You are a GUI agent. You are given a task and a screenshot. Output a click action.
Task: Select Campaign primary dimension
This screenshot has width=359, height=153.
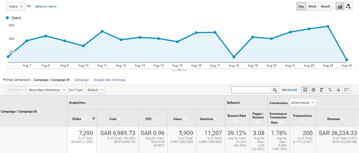coord(81,80)
